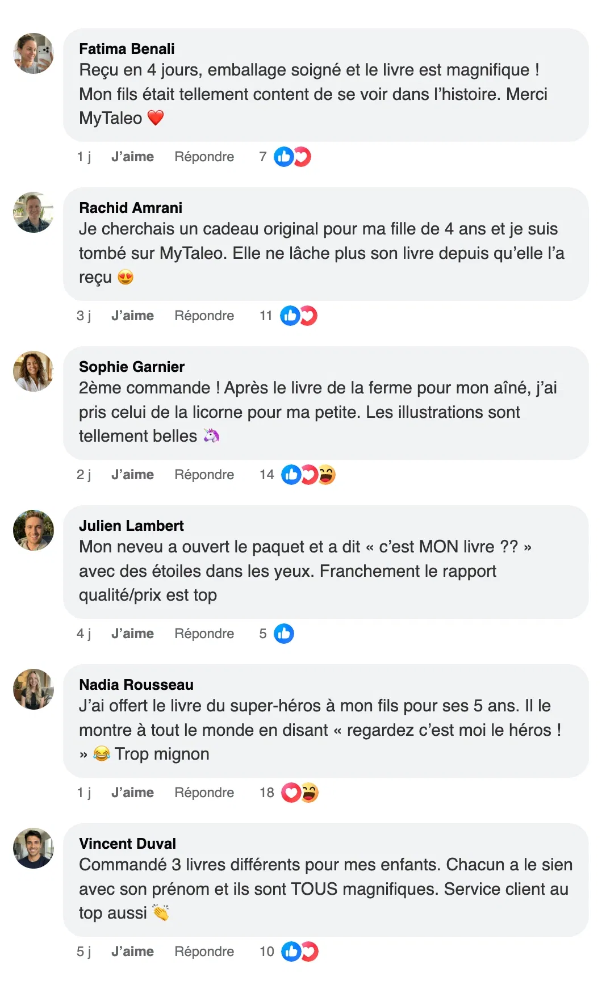Click Répondre under Vincent Duval's comment
The width and height of the screenshot is (602, 989).
pyautogui.click(x=204, y=952)
